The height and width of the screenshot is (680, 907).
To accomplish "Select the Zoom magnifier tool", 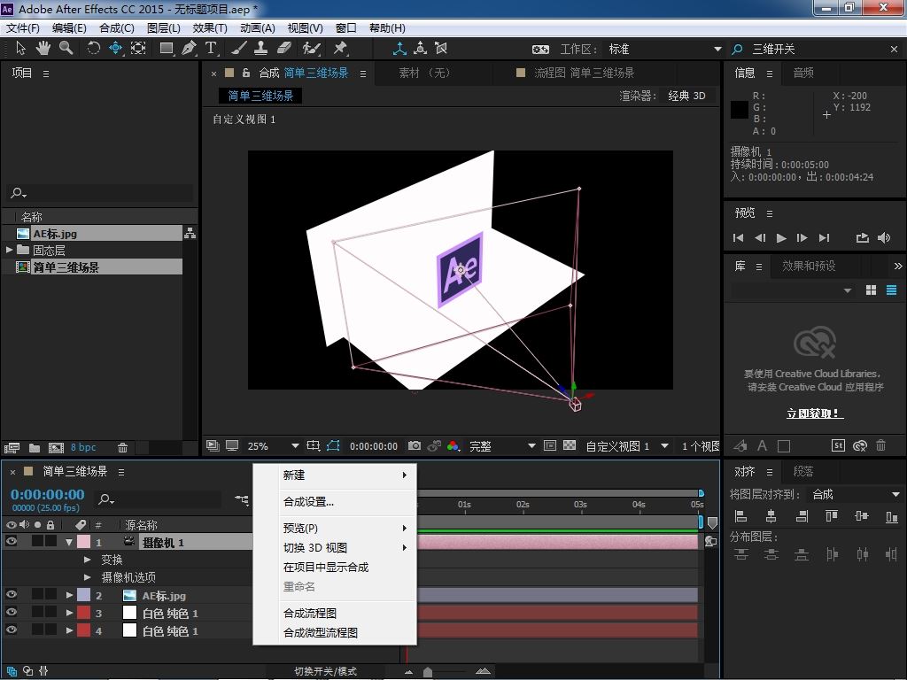I will point(66,48).
